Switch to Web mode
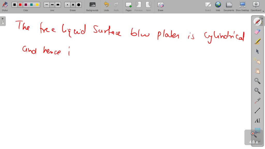The image size is (265, 149). tap(218, 6)
